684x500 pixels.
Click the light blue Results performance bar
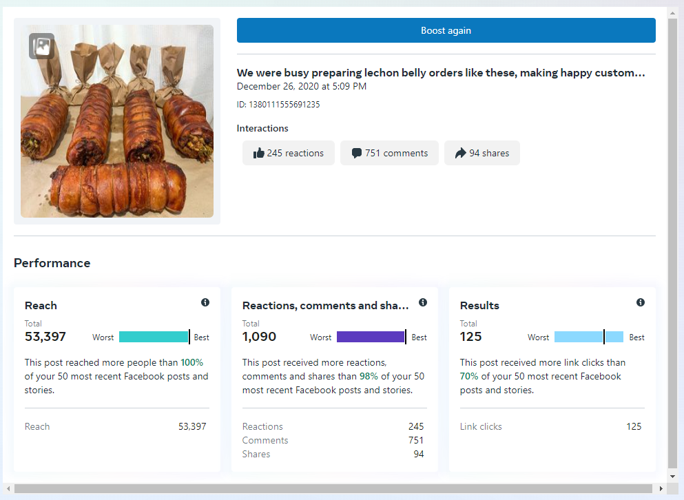[x=588, y=337]
